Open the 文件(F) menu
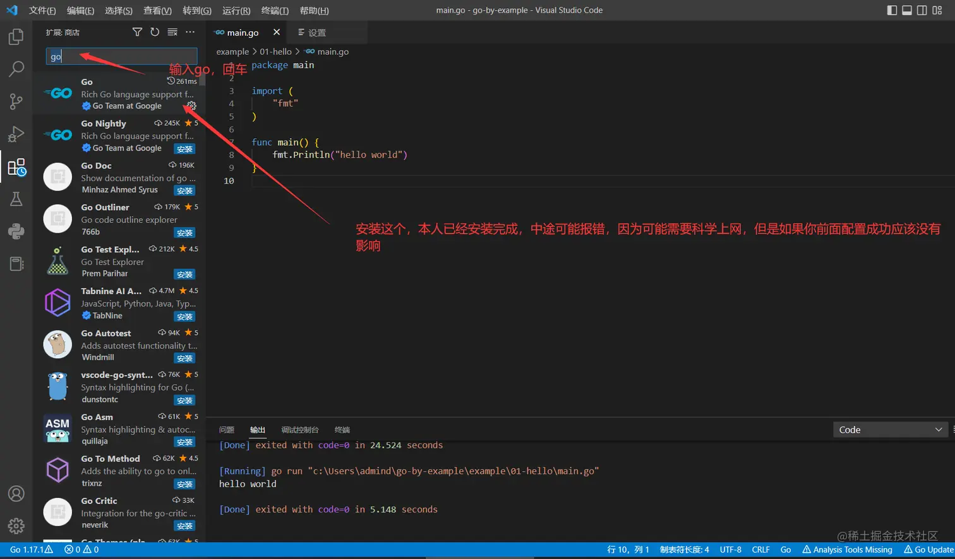The width and height of the screenshot is (955, 559). coord(42,10)
